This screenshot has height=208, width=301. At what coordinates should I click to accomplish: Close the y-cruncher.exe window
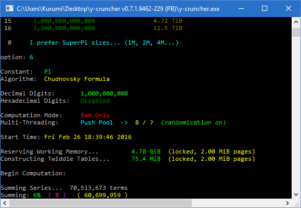point(289,8)
